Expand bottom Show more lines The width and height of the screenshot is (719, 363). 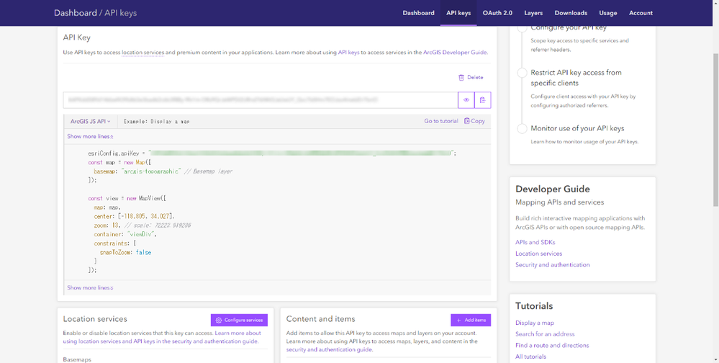[x=90, y=288]
